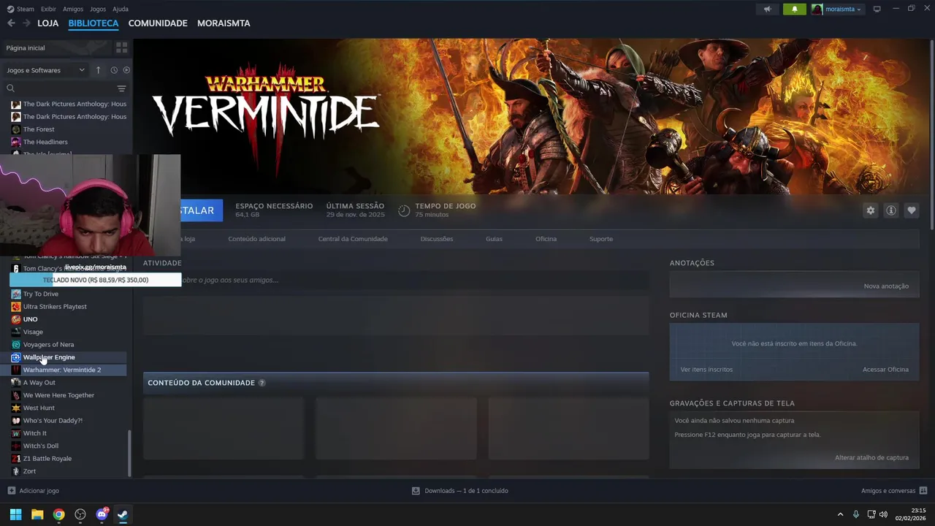Click Acessar Oficina
This screenshot has height=526, width=935.
pyautogui.click(x=885, y=369)
